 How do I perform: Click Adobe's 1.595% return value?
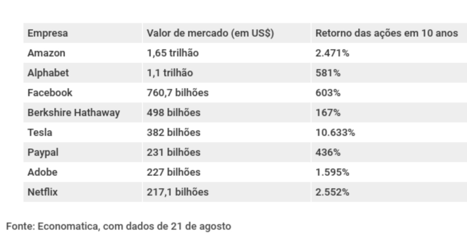(x=332, y=172)
